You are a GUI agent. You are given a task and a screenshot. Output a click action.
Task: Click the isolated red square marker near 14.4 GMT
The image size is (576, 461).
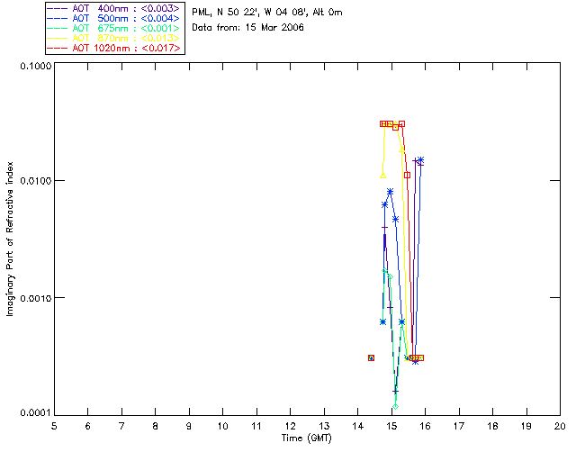click(x=371, y=357)
